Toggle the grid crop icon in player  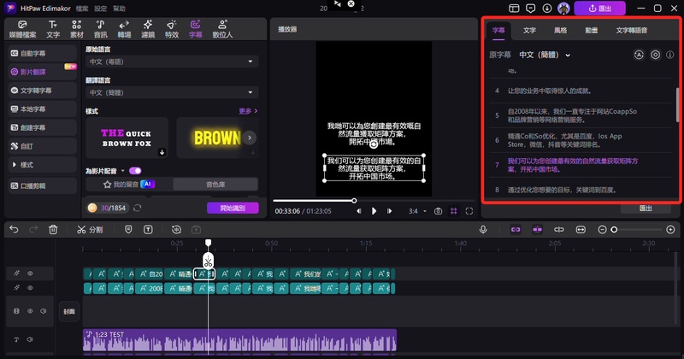coord(454,211)
